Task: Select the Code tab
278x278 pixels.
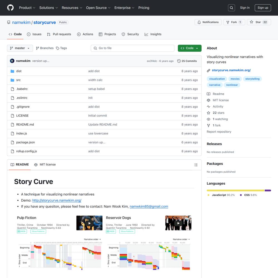Action: (15, 34)
